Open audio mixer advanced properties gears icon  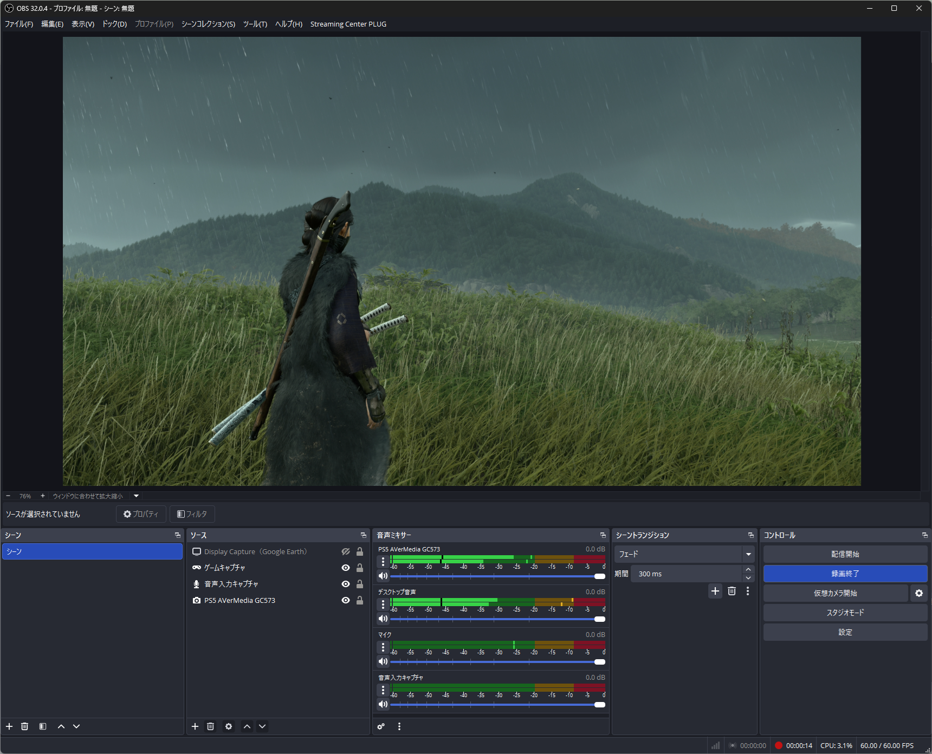click(x=381, y=726)
